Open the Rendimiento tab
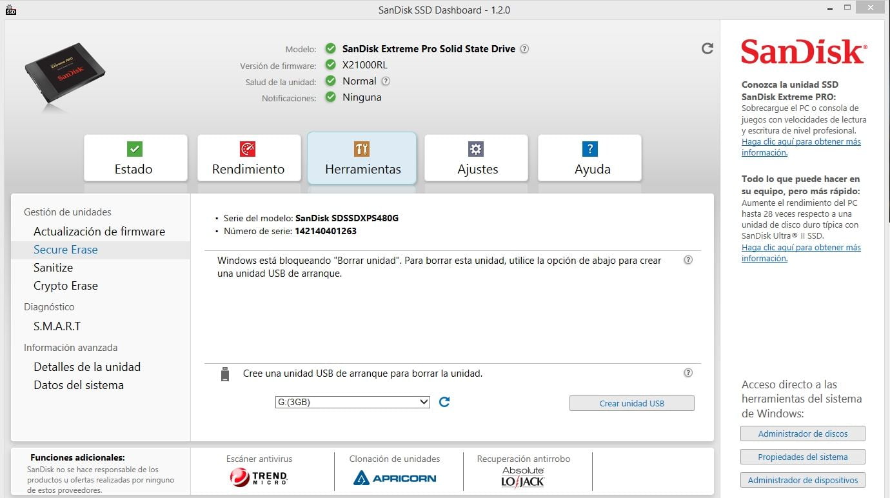890x498 pixels. coord(249,158)
